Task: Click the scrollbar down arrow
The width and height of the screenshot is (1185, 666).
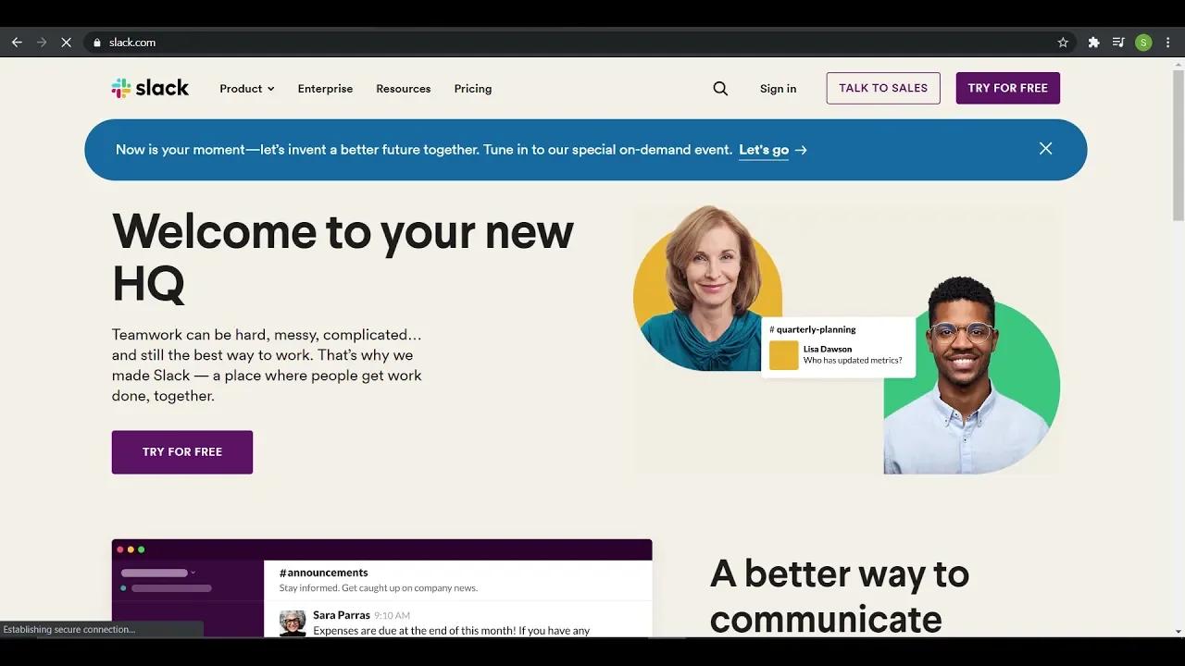Action: coord(1178,632)
